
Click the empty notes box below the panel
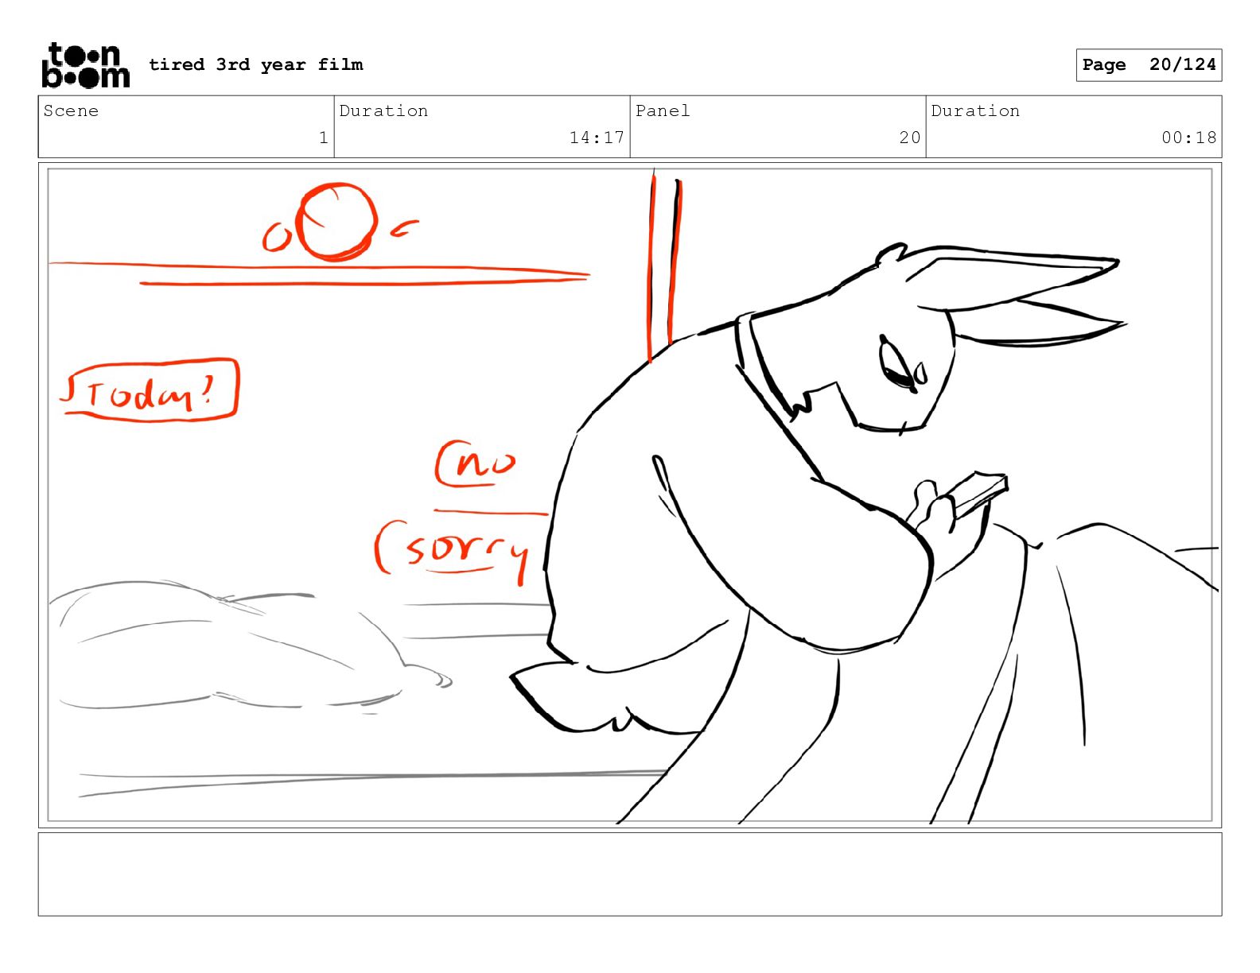[630, 874]
